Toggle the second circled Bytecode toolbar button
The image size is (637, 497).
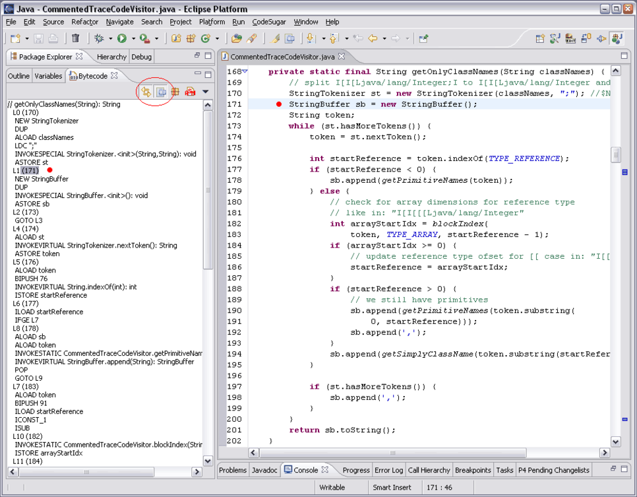[161, 92]
